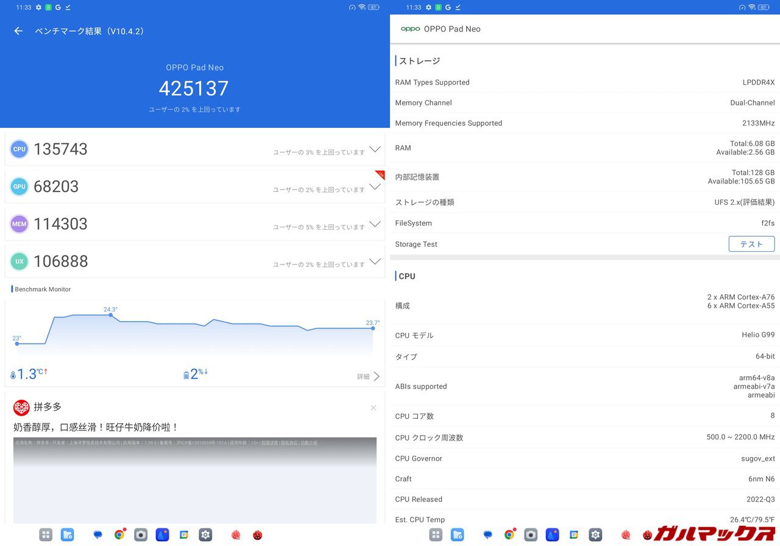
Task: Expand the GPU score row
Action: click(x=375, y=186)
